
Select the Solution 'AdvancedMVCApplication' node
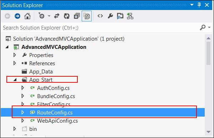68,39
